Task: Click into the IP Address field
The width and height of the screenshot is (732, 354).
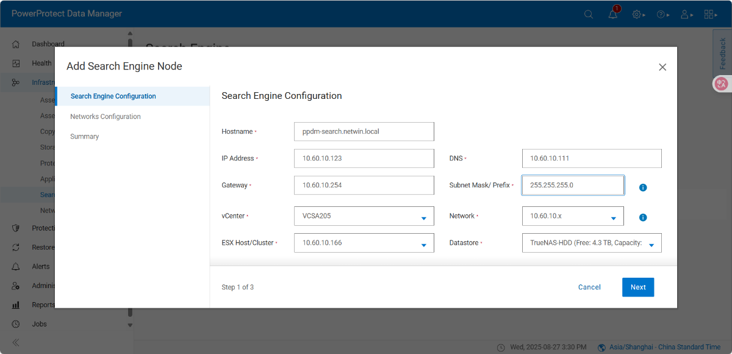Action: pos(364,158)
